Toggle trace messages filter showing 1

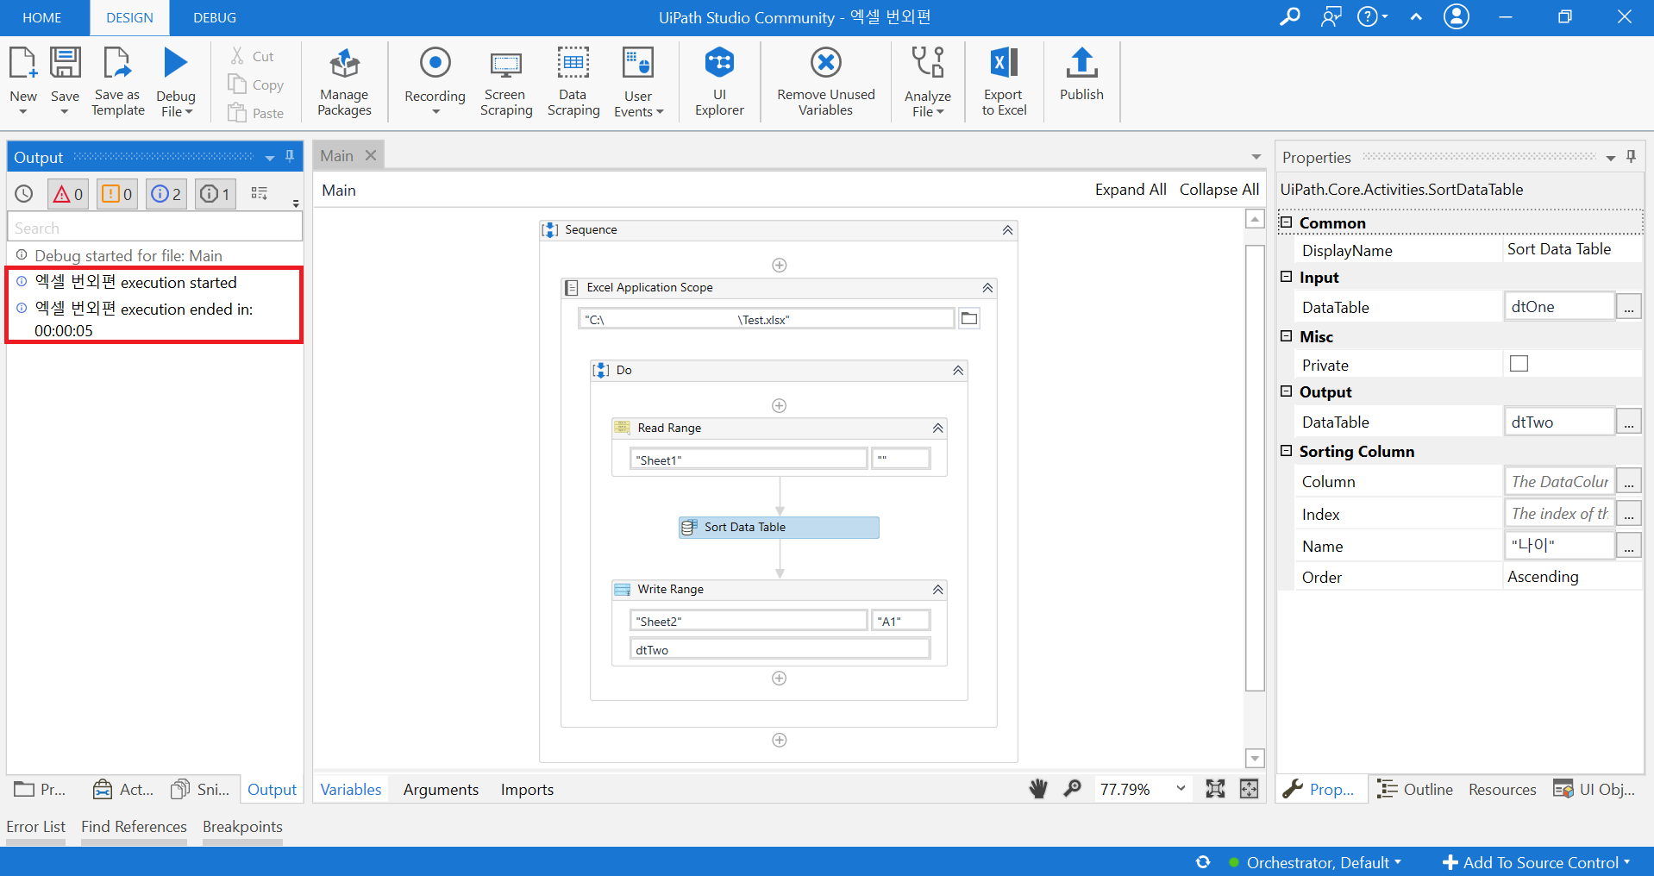tap(216, 194)
